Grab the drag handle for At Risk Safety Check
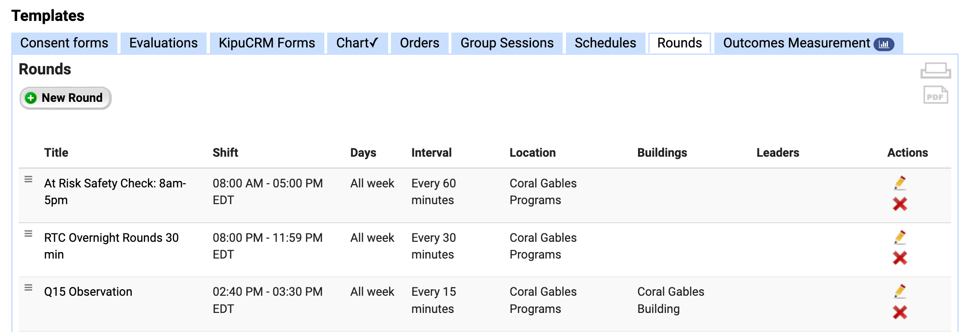 pyautogui.click(x=28, y=179)
